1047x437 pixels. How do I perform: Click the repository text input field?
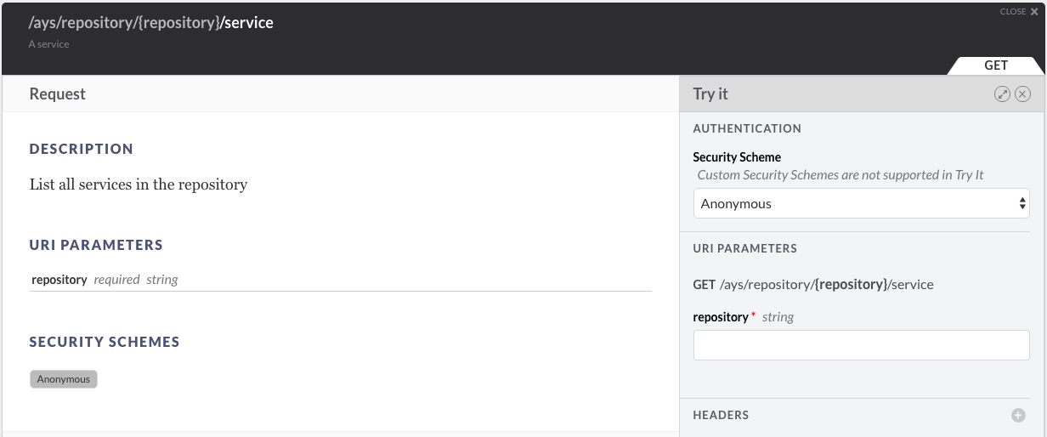[861, 345]
